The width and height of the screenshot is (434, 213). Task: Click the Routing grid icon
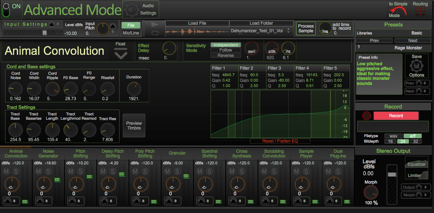point(420,12)
